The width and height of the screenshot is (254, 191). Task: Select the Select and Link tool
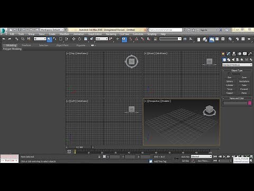point(16,39)
